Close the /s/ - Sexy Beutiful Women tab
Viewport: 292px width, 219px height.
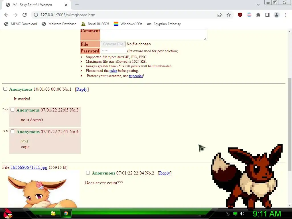click(66, 5)
